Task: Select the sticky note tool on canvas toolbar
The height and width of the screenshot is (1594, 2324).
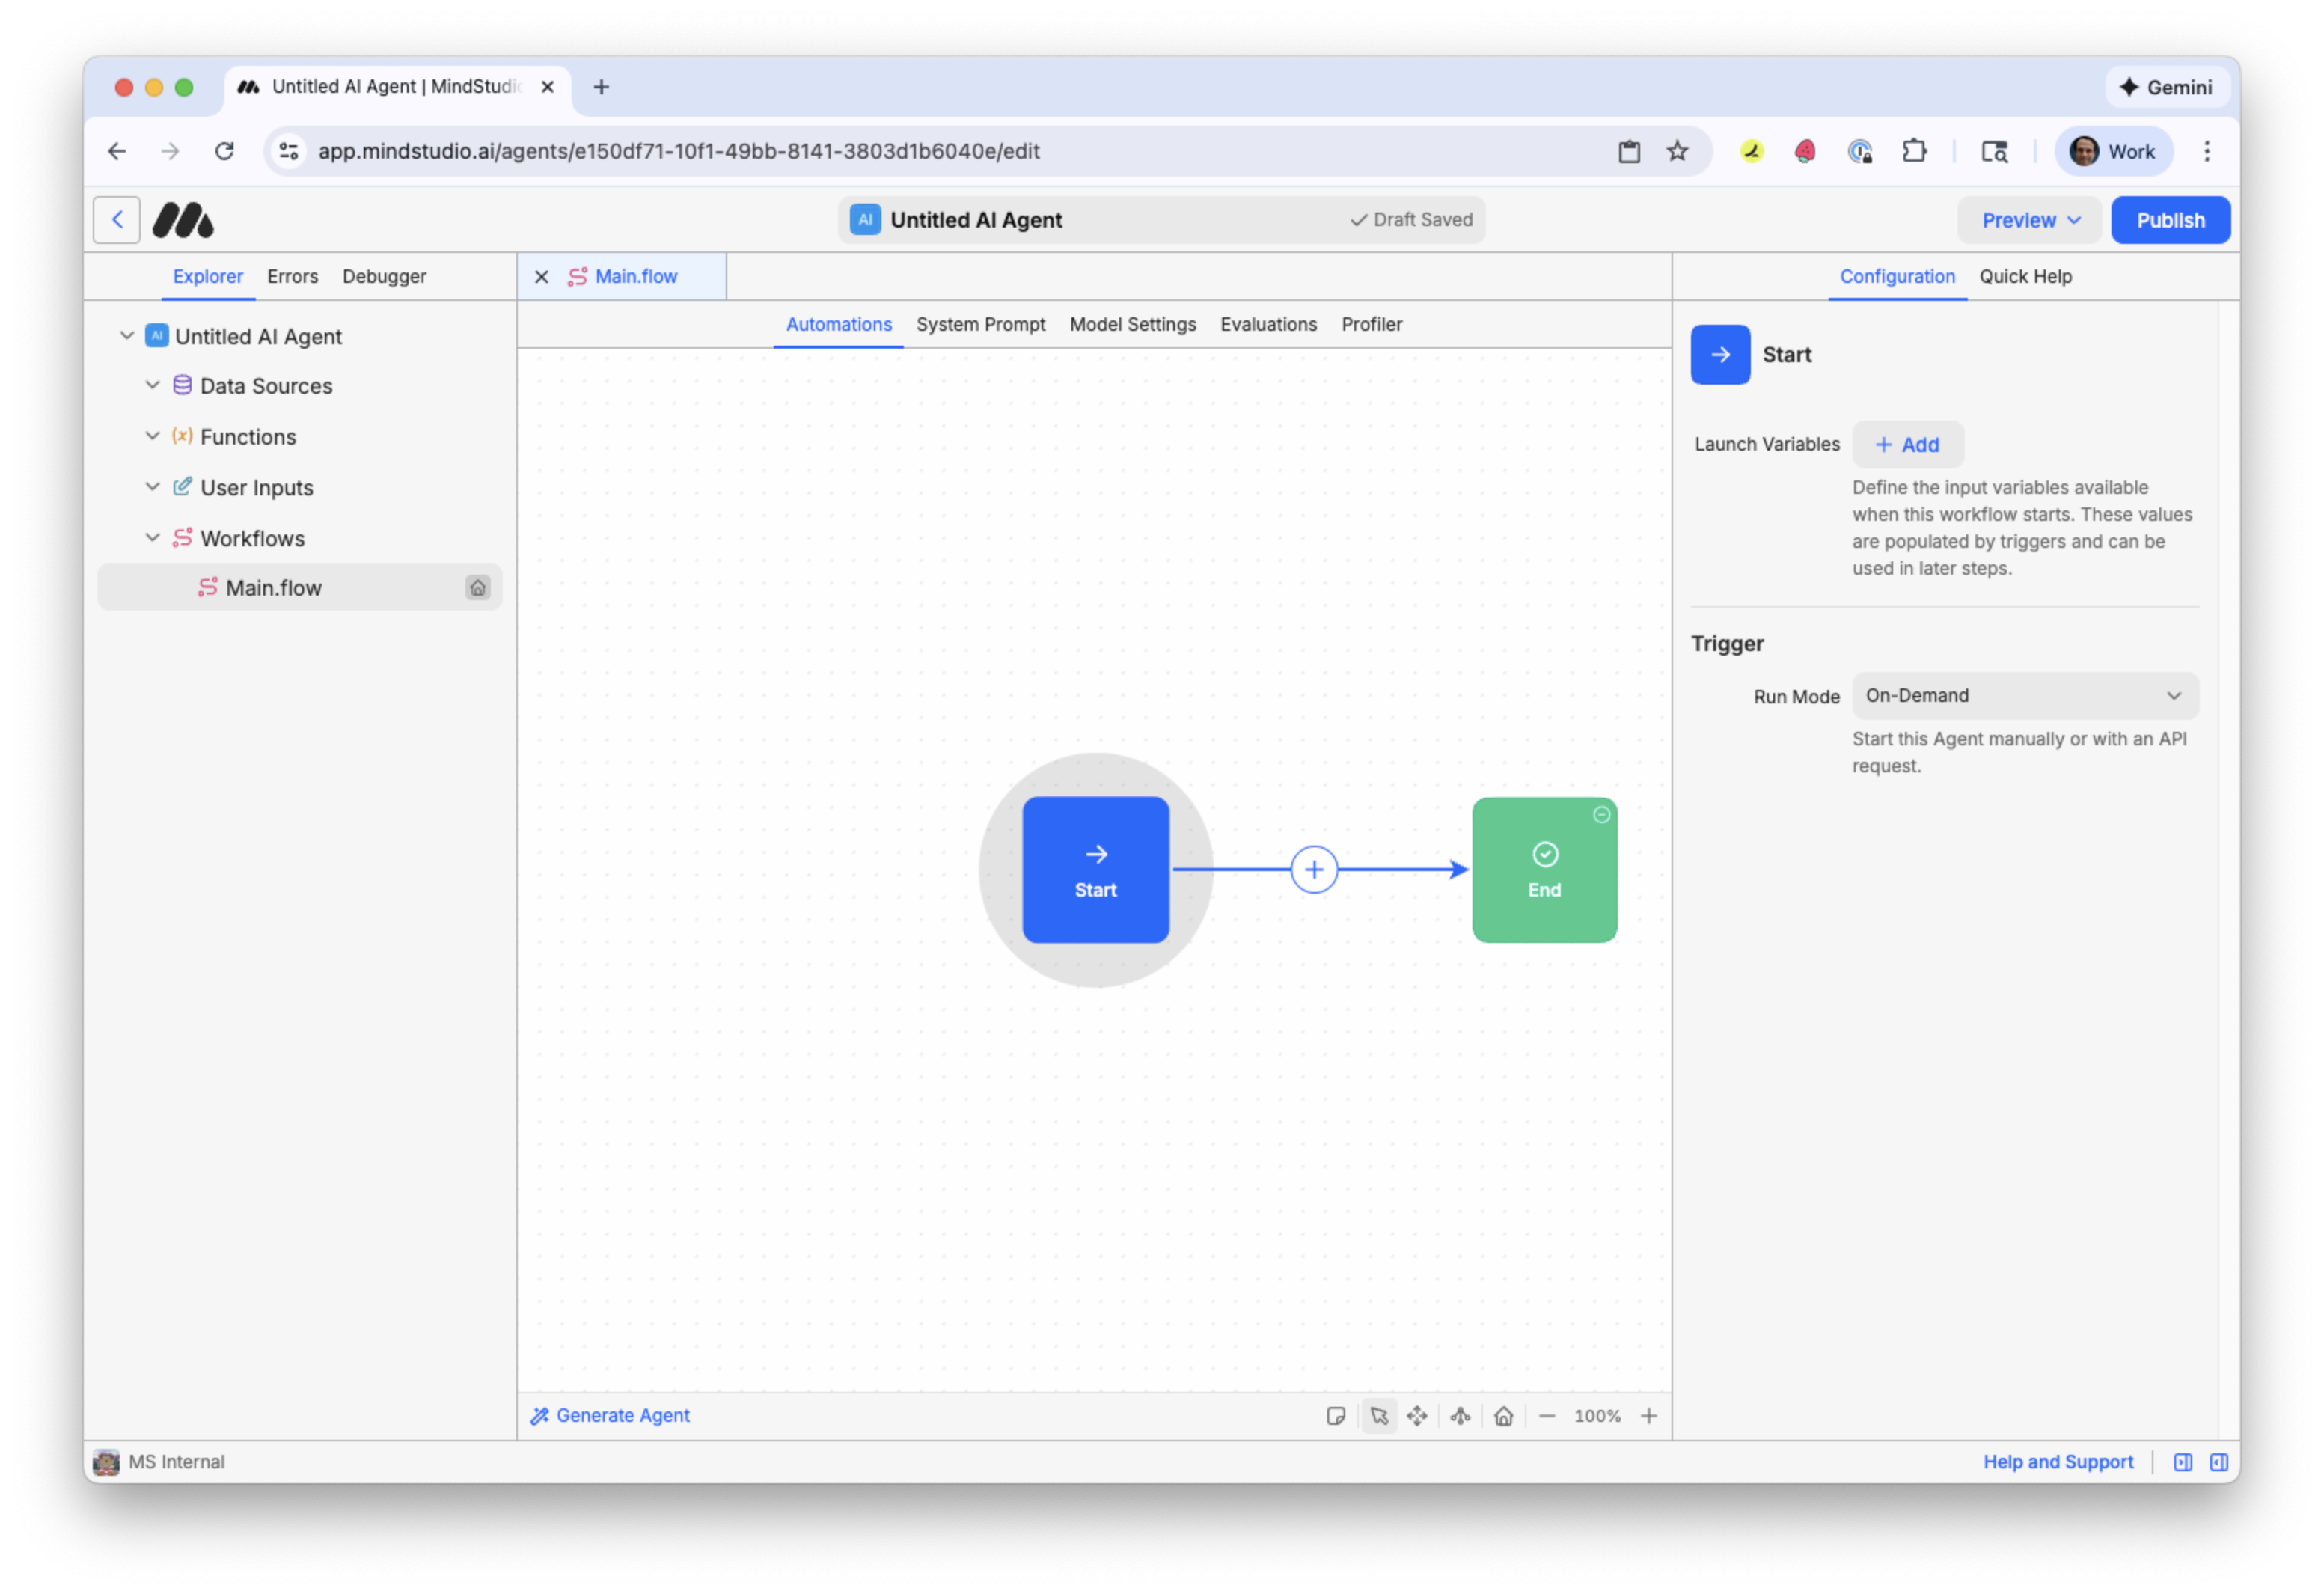Action: (1336, 1415)
